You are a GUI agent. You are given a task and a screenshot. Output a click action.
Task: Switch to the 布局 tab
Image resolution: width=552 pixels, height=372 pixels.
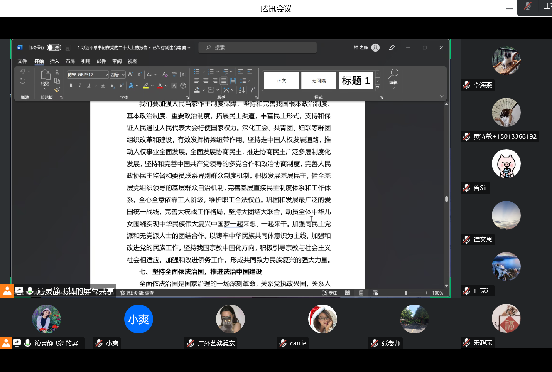click(x=70, y=61)
